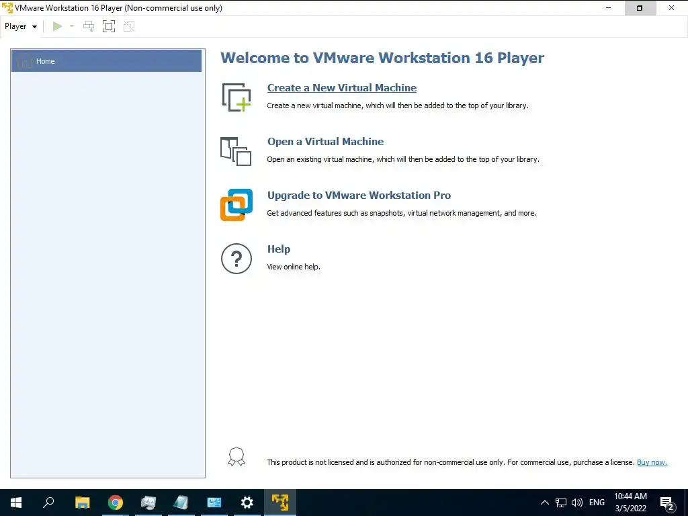Screen dimensions: 688x516
Task: Click the Help question mark icon
Action: pyautogui.click(x=236, y=259)
